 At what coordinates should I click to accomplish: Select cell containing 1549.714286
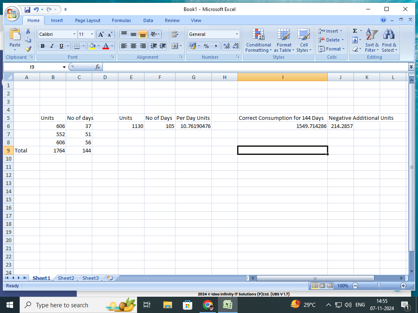click(x=282, y=126)
